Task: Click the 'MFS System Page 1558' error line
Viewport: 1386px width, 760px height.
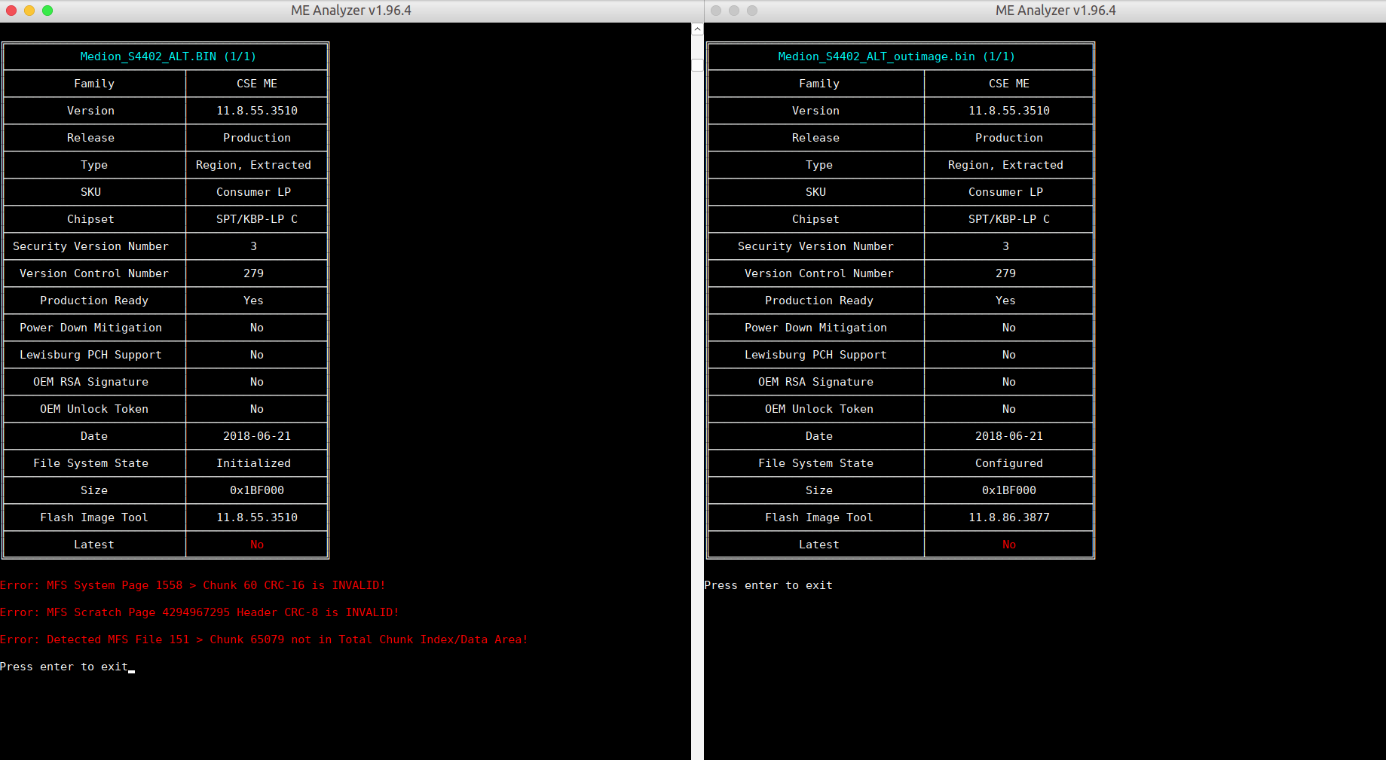Action: (193, 585)
